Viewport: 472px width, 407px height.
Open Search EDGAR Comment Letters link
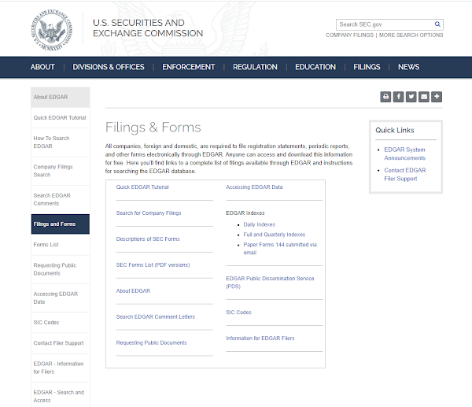(156, 316)
